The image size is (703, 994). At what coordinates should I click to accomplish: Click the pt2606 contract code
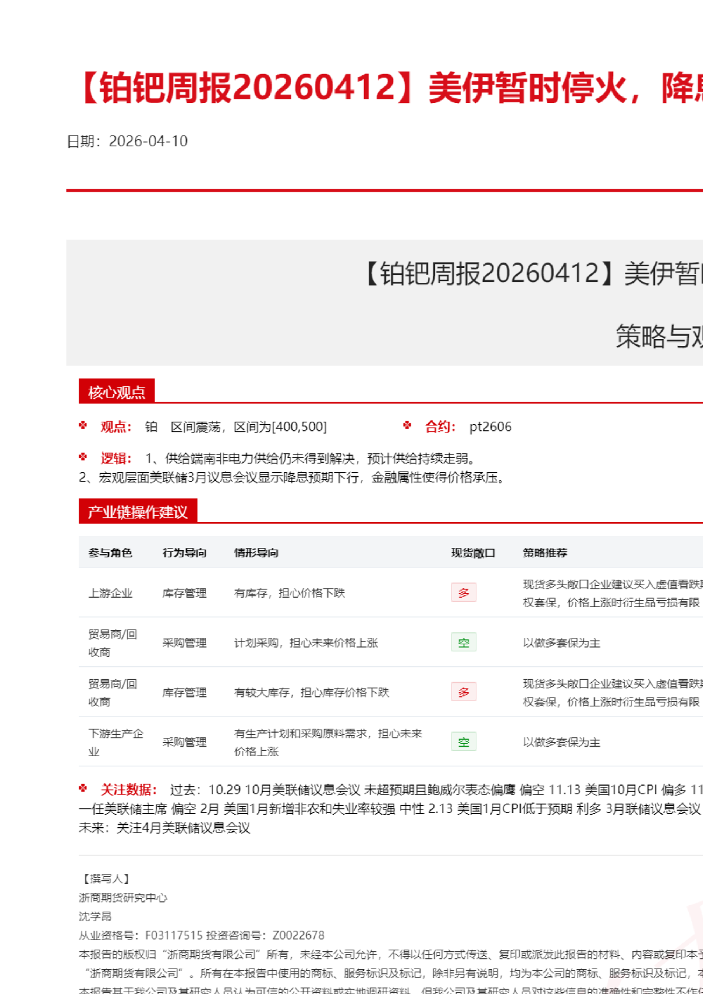(490, 427)
